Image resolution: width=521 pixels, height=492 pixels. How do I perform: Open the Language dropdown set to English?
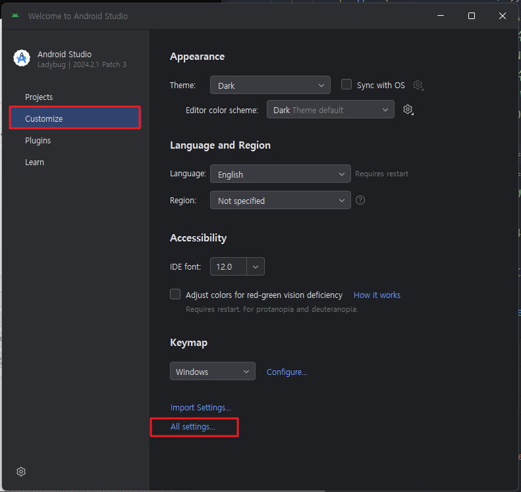(280, 174)
